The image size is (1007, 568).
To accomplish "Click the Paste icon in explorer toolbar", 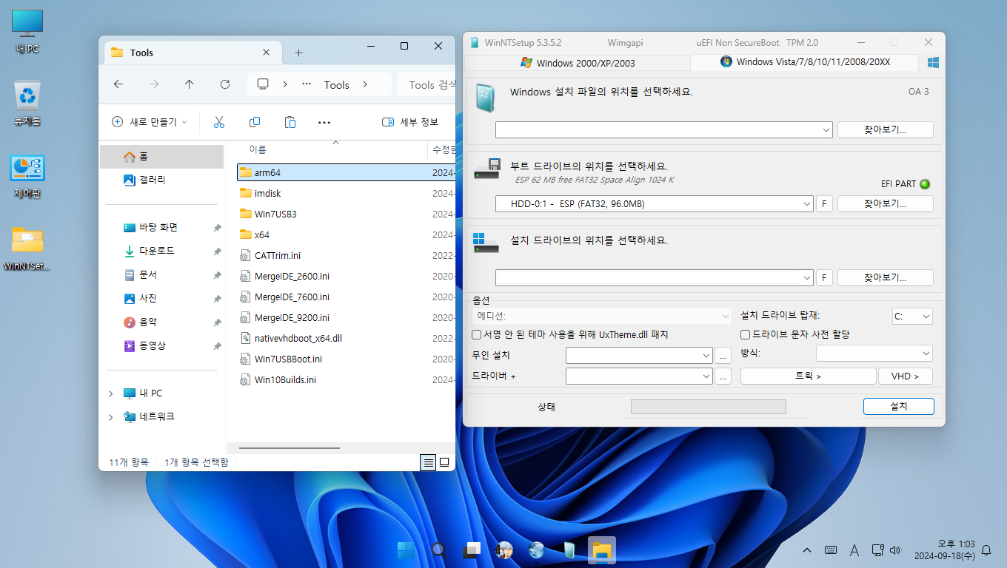I will click(x=290, y=122).
